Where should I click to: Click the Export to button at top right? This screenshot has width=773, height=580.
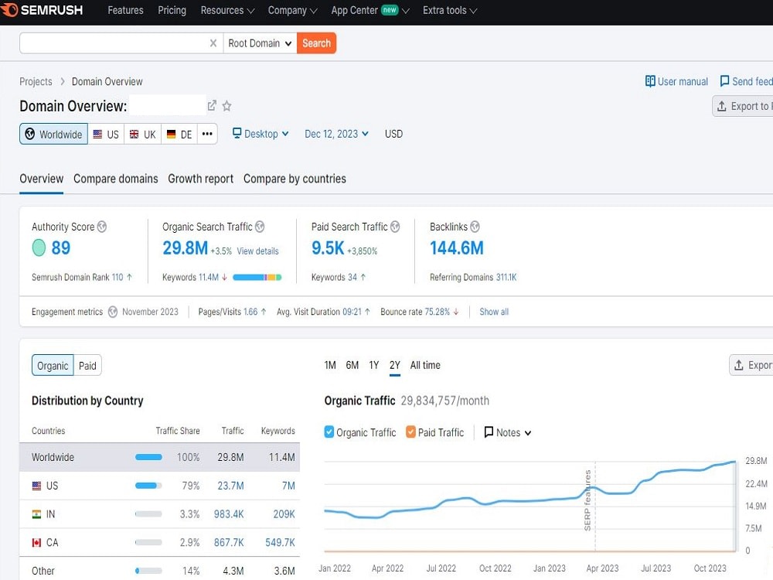[743, 106]
